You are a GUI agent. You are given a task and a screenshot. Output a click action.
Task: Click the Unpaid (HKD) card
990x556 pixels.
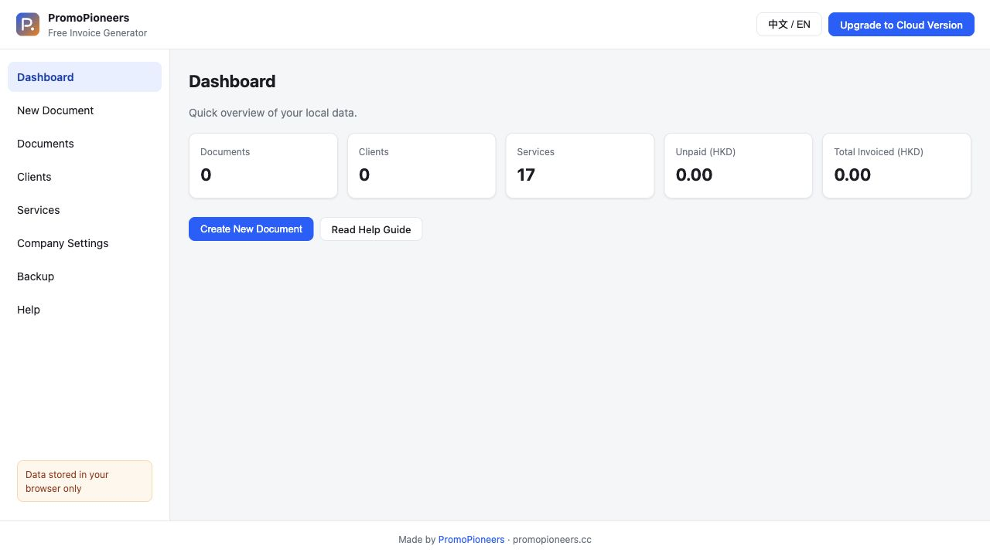point(739,166)
